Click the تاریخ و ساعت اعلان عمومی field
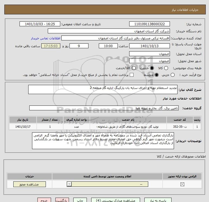This screenshot has height=202, width=209. pyautogui.click(x=40, y=24)
